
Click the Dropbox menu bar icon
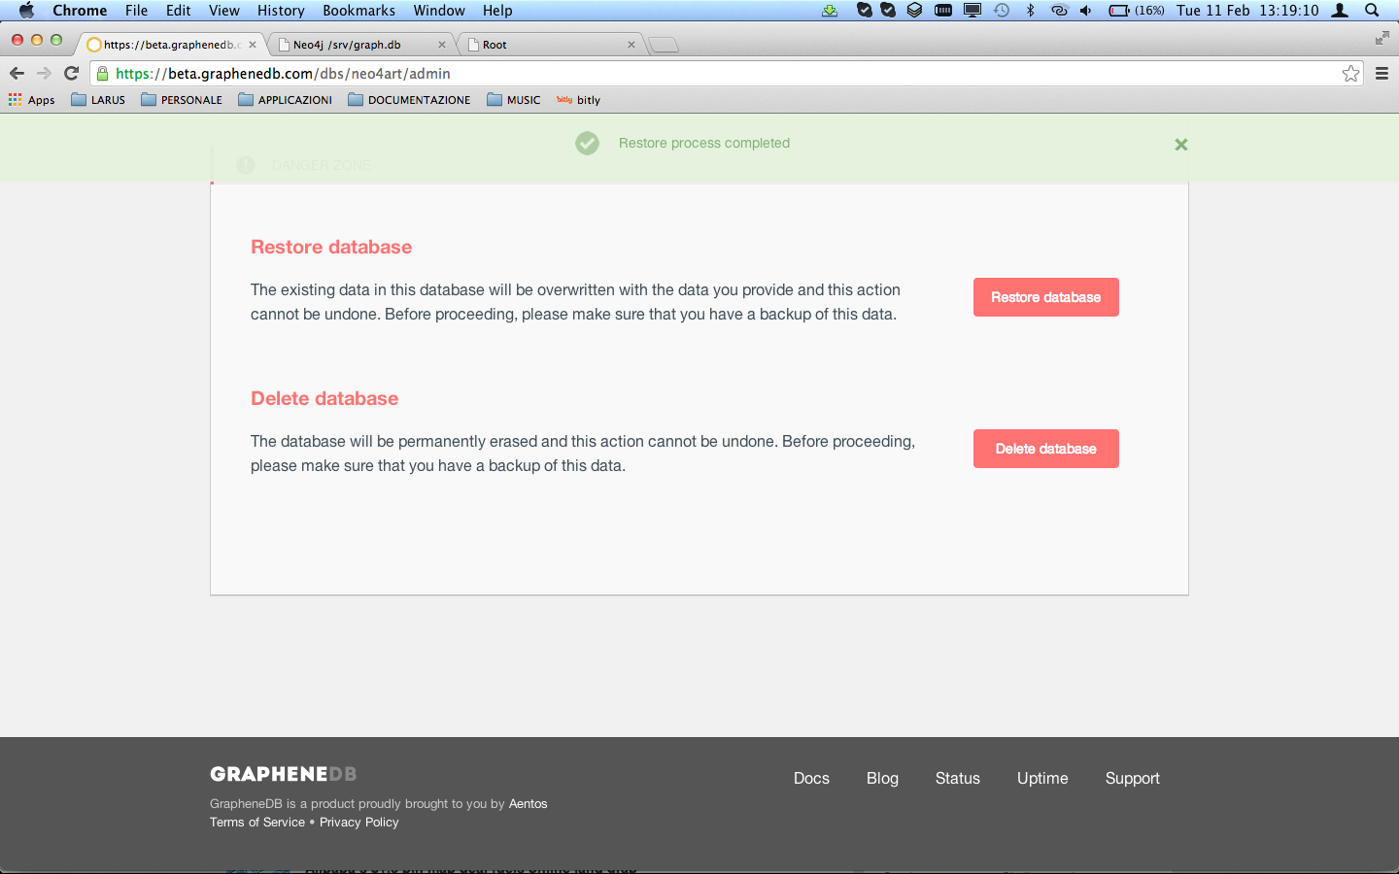(x=914, y=11)
